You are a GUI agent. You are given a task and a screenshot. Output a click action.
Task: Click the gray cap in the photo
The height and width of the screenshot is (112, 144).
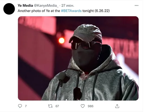point(86,33)
